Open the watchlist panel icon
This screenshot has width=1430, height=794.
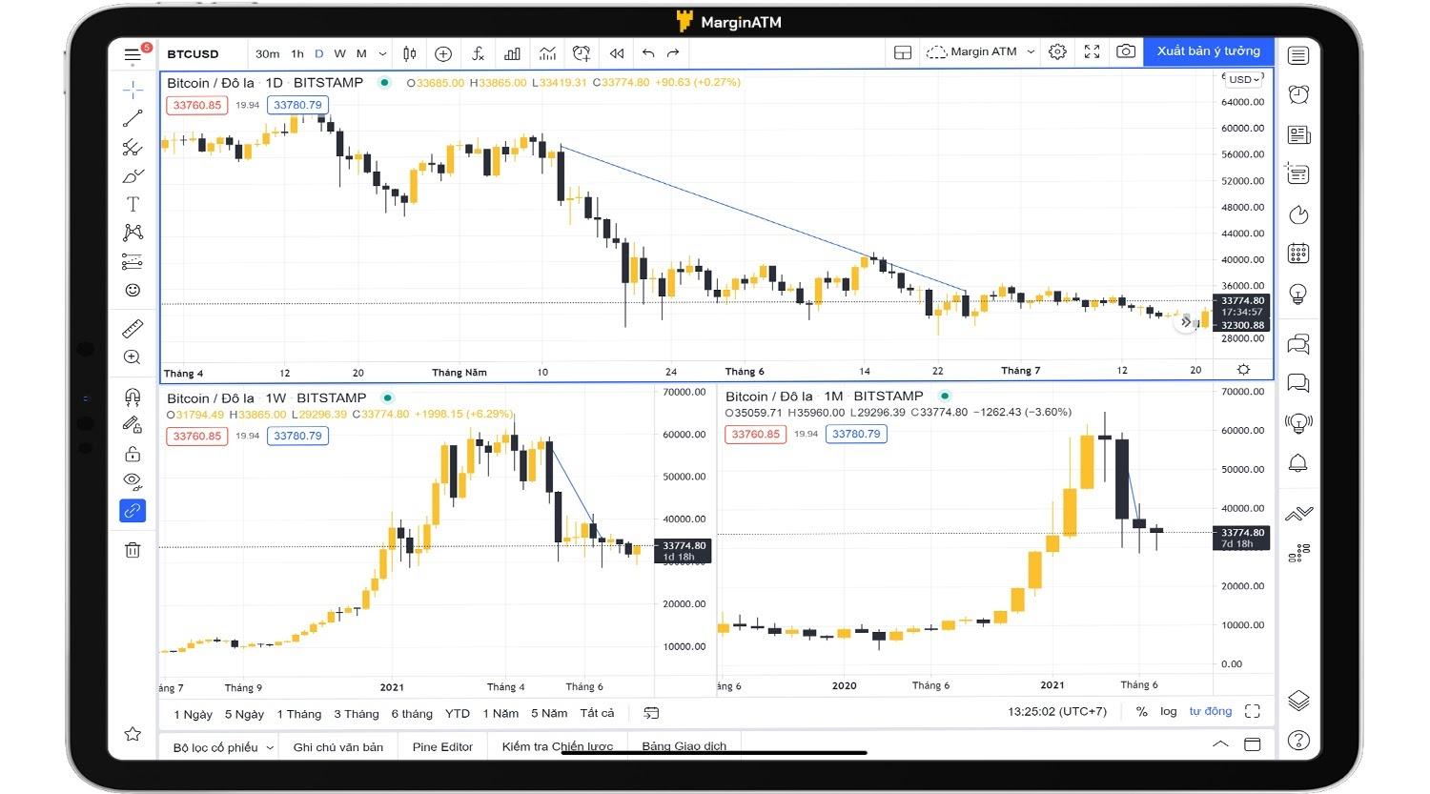click(x=1298, y=55)
